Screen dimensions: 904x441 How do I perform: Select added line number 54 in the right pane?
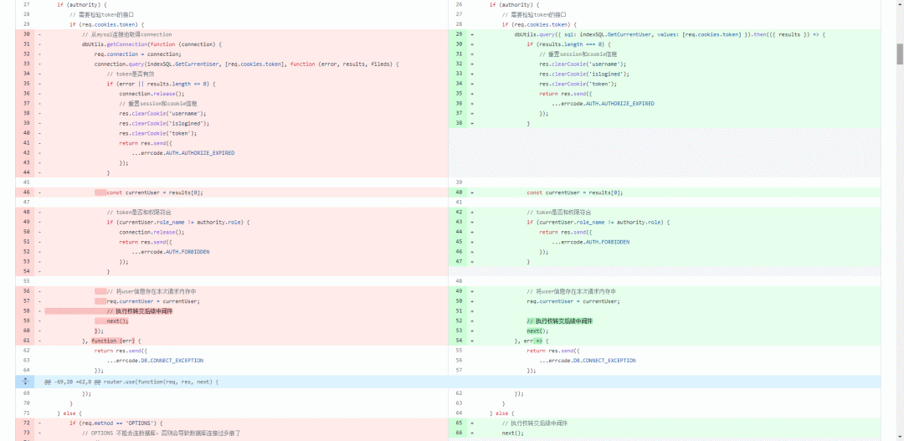459,341
